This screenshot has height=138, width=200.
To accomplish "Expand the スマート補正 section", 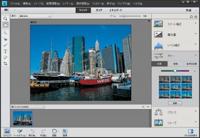I will 196,23.
